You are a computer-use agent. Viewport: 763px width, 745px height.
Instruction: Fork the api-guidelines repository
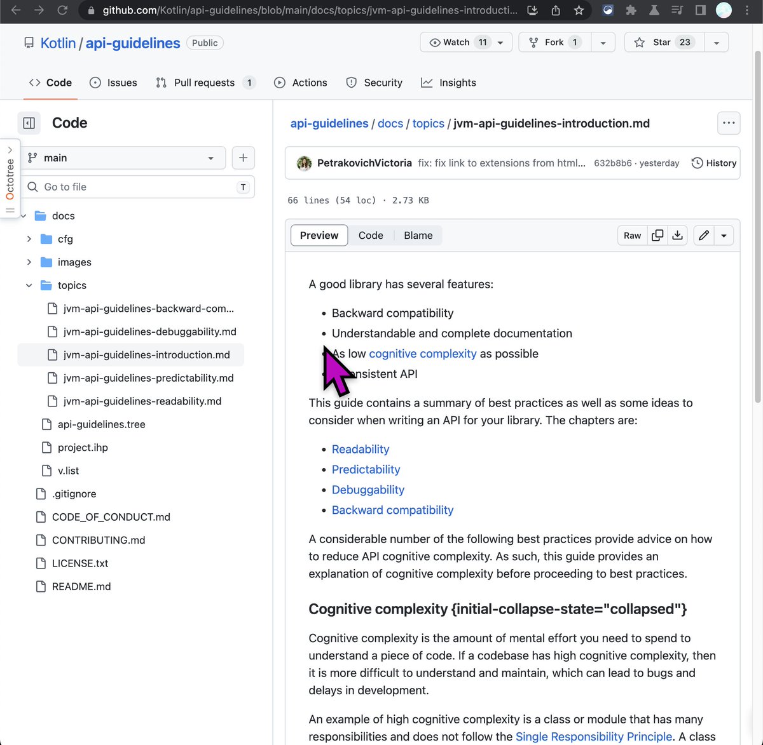tap(554, 43)
